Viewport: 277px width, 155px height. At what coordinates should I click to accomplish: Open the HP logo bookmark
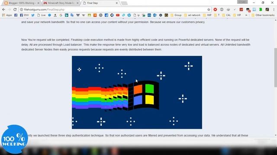click(x=129, y=15)
